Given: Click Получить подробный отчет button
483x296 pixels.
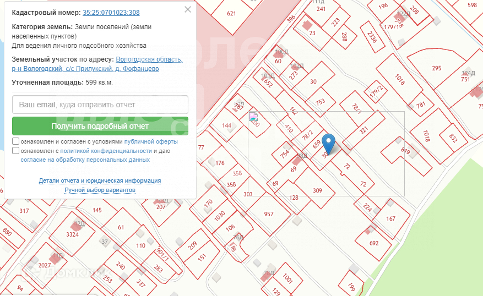Looking at the screenshot, I should 100,126.
